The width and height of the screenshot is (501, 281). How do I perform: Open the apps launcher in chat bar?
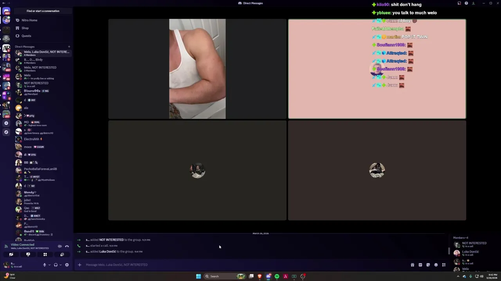pyautogui.click(x=444, y=265)
